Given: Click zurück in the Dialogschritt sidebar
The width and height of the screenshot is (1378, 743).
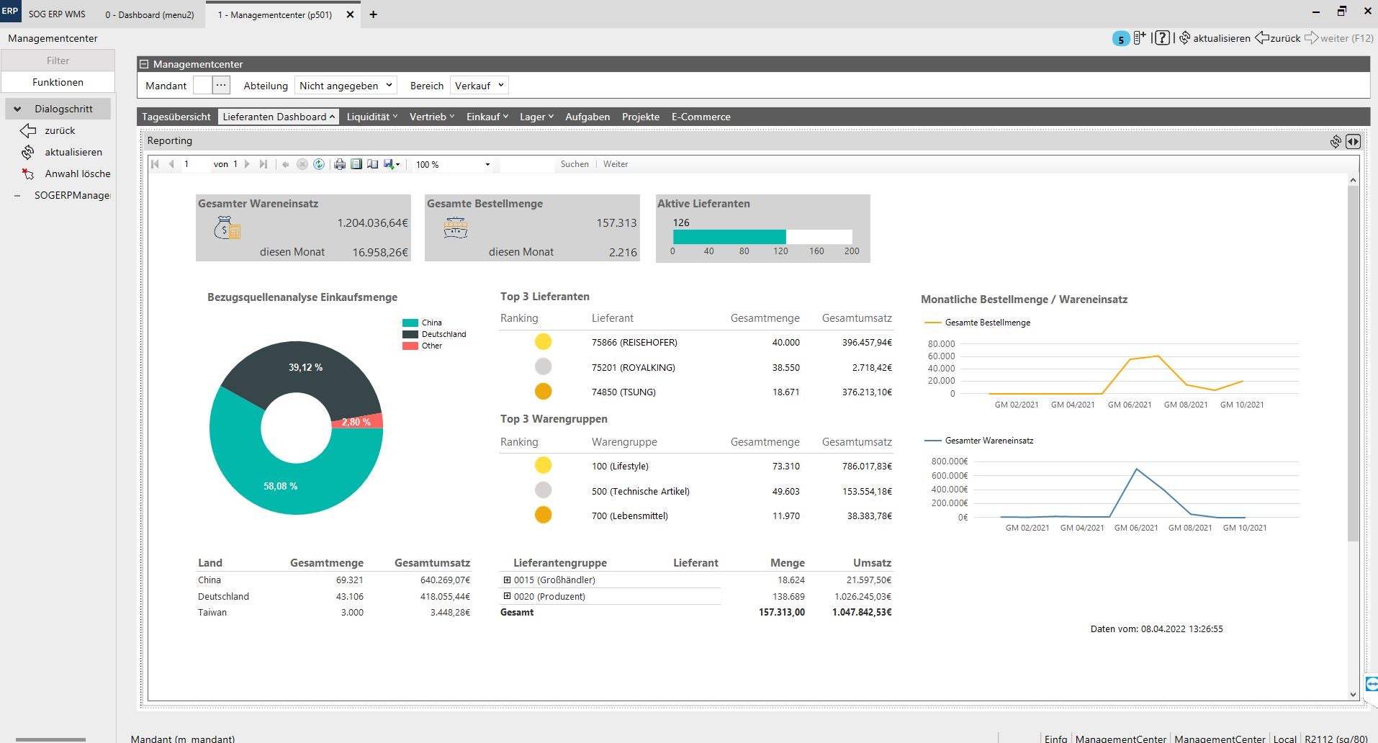Looking at the screenshot, I should point(60,130).
